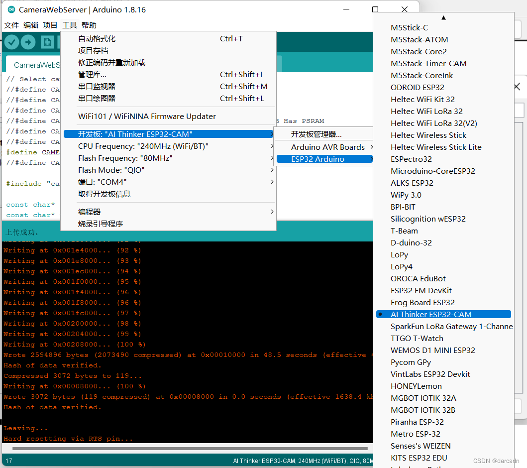Screen dimensions: 527x468
Task: Select 修正编码并重新加载
Action: (168, 63)
